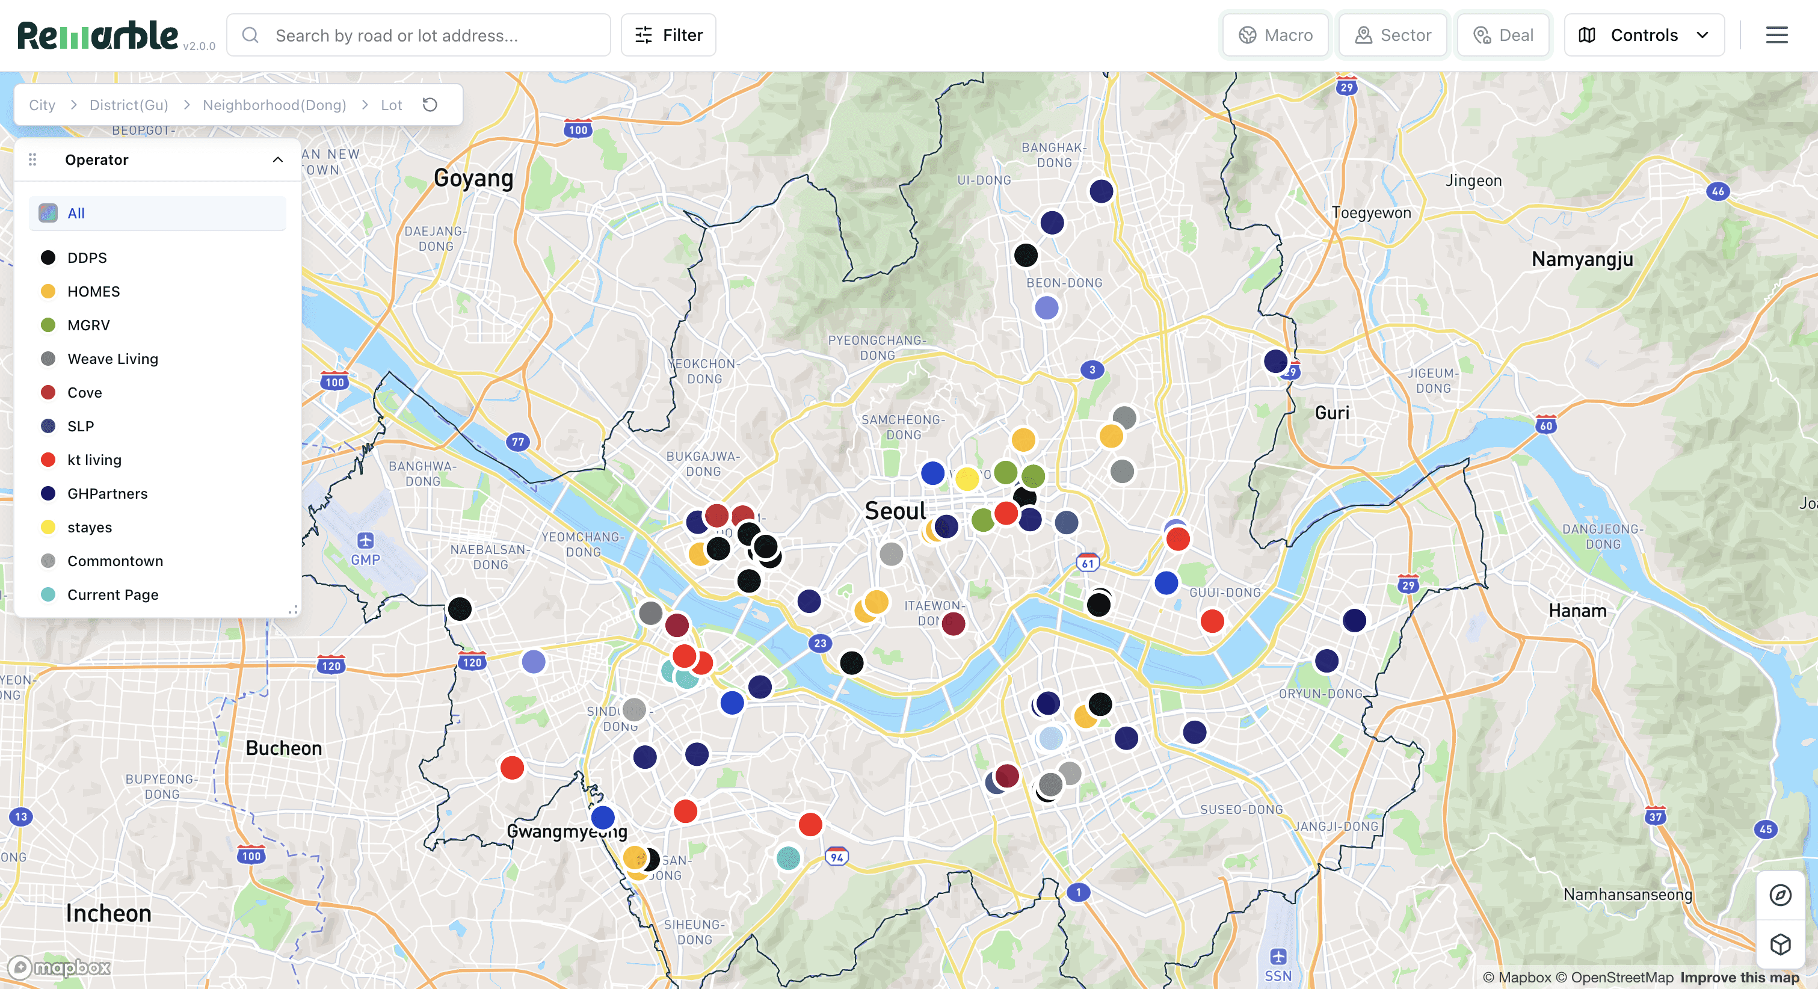
Task: Toggle the 3D cube view icon
Action: coord(1780,944)
